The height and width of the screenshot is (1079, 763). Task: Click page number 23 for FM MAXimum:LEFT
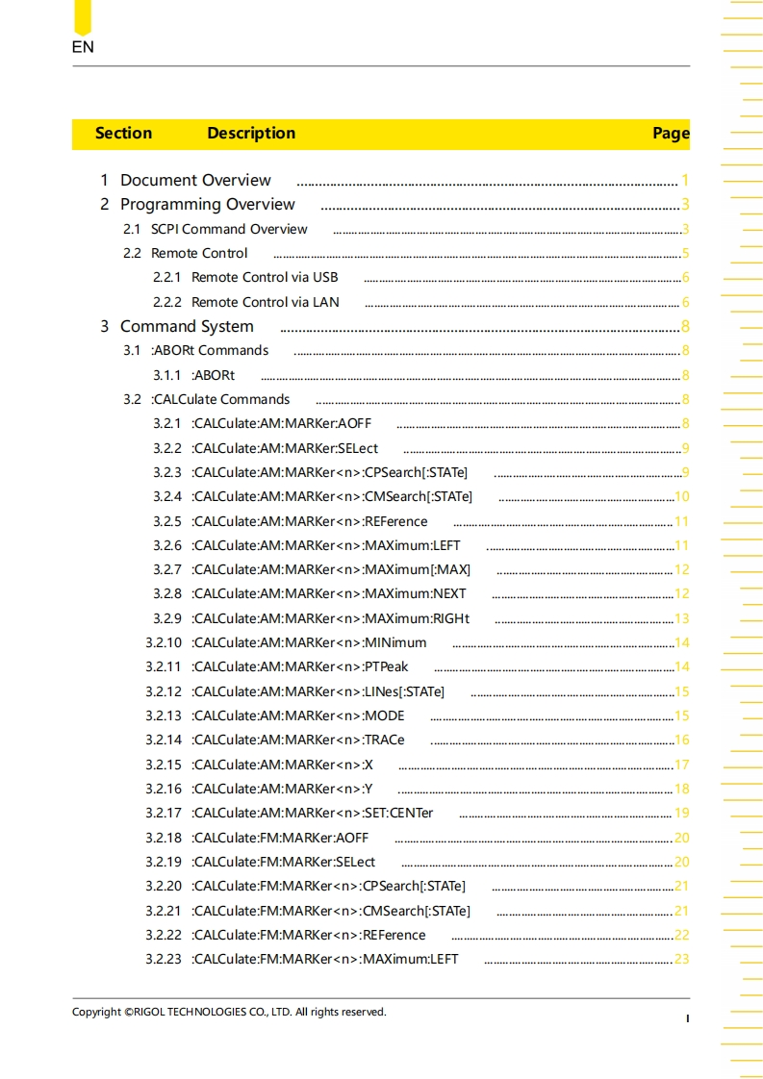(681, 959)
